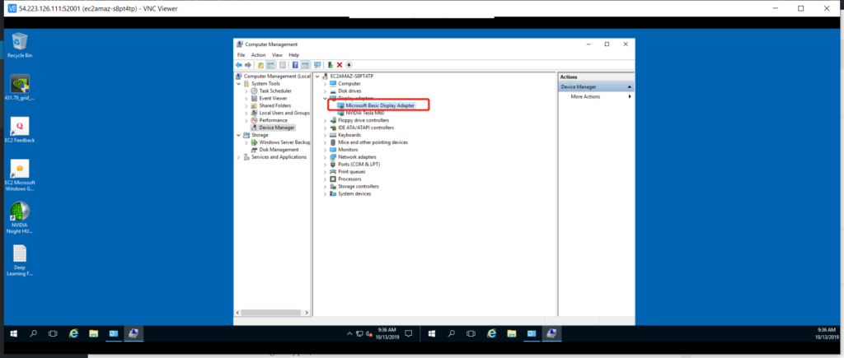Open the Recycle Bin desktop icon
Image resolution: width=844 pixels, height=358 pixels.
[x=18, y=44]
